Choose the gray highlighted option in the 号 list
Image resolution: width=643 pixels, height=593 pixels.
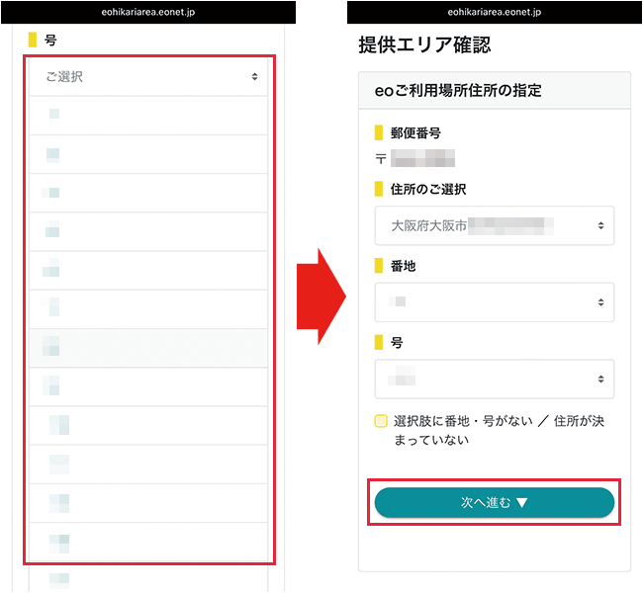point(148,347)
